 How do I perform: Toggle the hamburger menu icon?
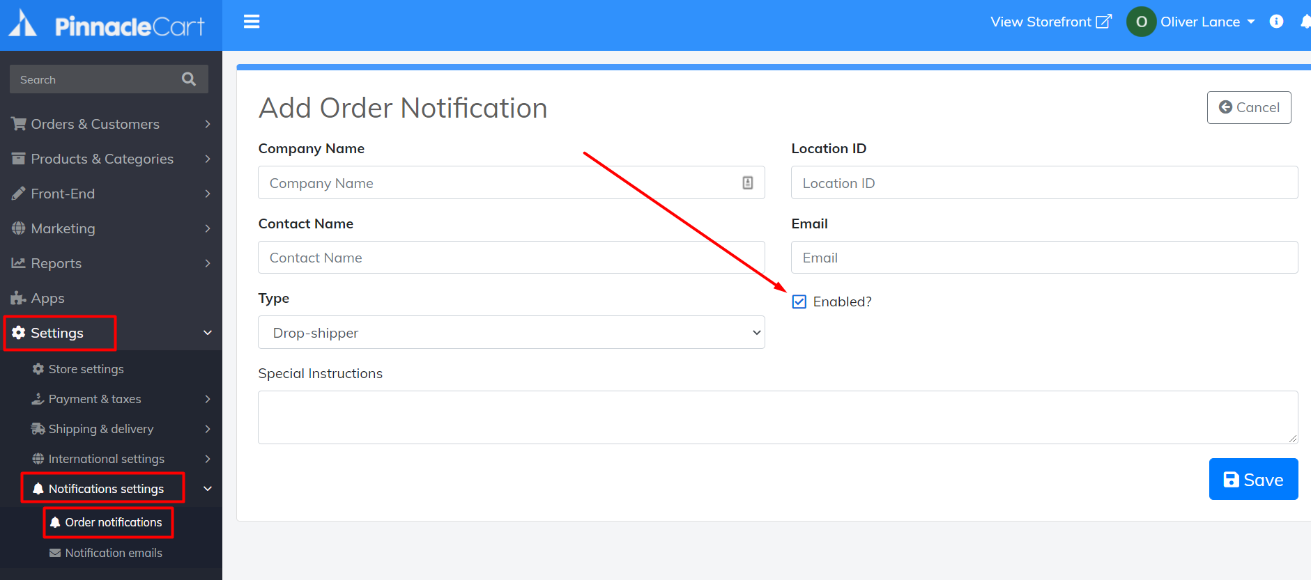252,22
